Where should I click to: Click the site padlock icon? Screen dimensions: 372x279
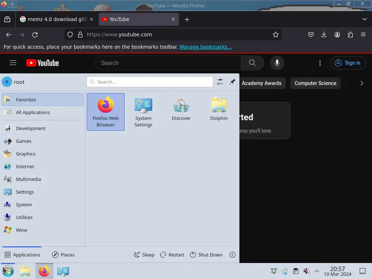point(80,35)
